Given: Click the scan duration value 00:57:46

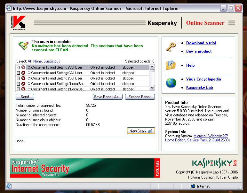Looking at the screenshot, I should click(93, 125).
